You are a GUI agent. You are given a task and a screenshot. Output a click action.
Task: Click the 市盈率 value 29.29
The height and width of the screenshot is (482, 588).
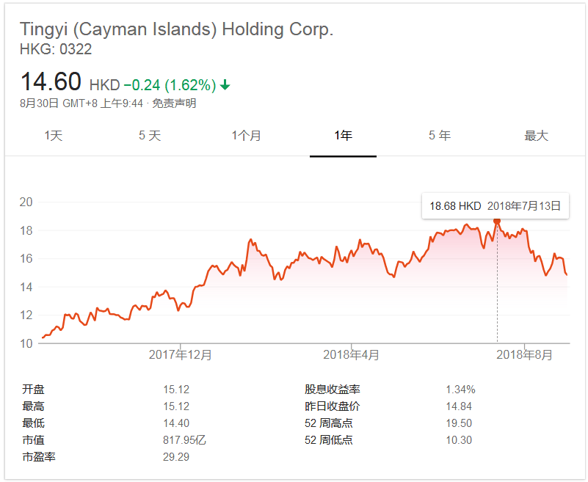175,457
